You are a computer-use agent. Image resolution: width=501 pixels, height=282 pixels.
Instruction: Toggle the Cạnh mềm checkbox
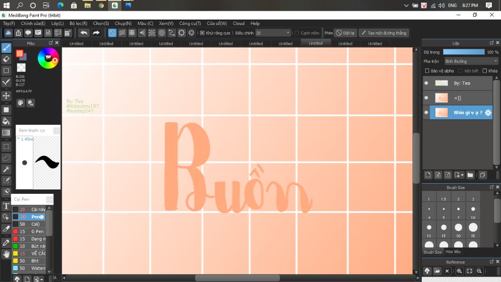point(297,33)
